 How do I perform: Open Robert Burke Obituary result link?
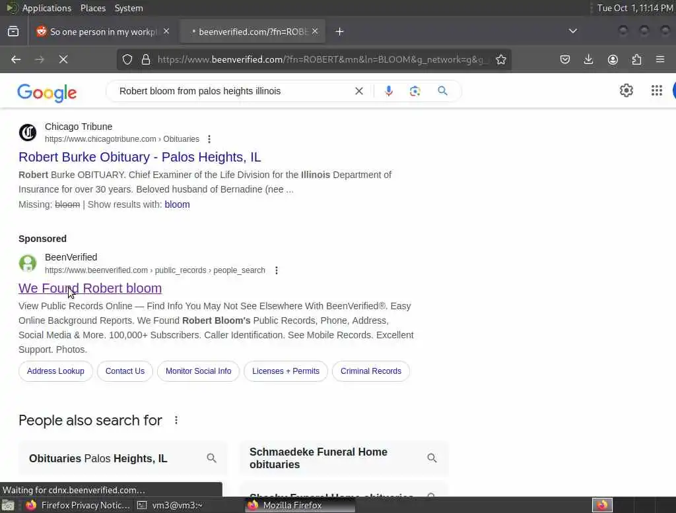(x=140, y=157)
